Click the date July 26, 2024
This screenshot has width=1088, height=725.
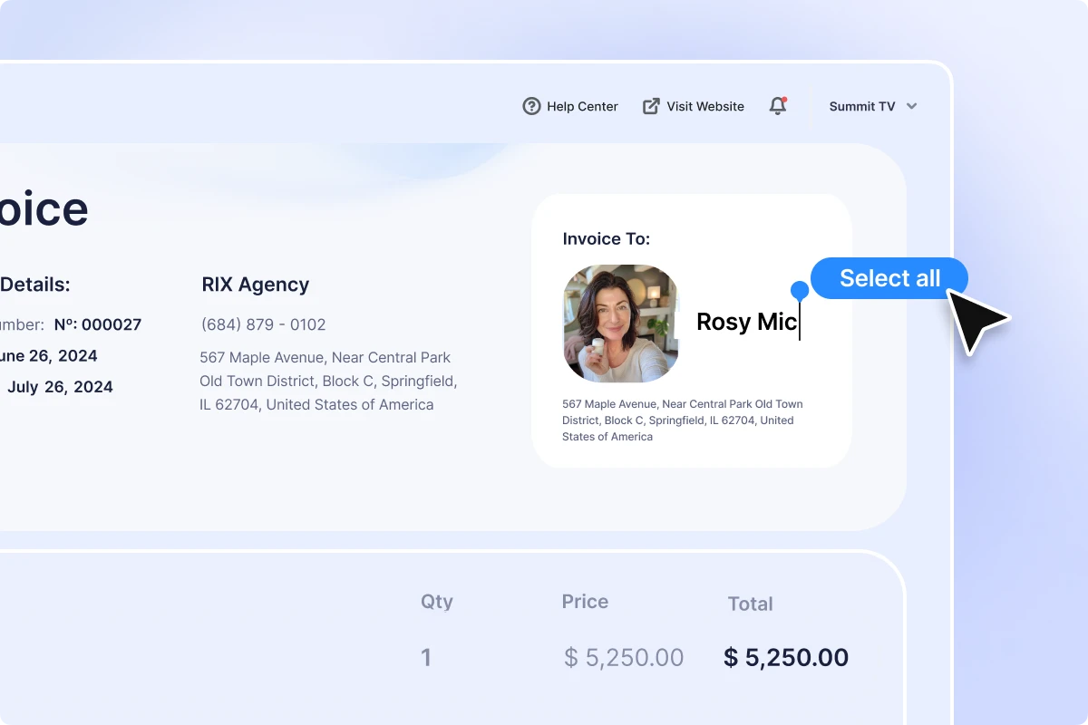(61, 387)
